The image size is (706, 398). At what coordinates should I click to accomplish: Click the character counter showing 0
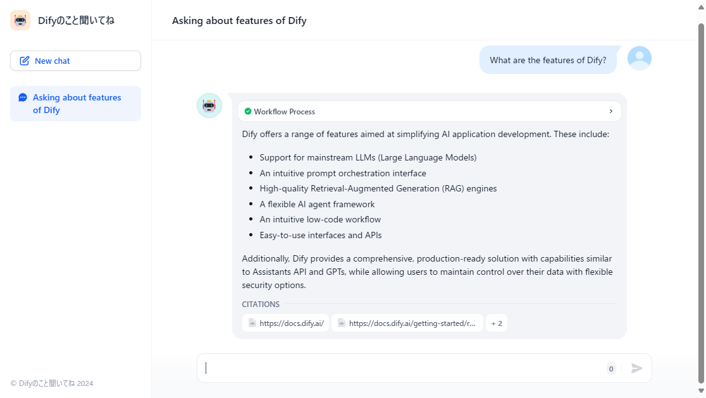point(610,368)
